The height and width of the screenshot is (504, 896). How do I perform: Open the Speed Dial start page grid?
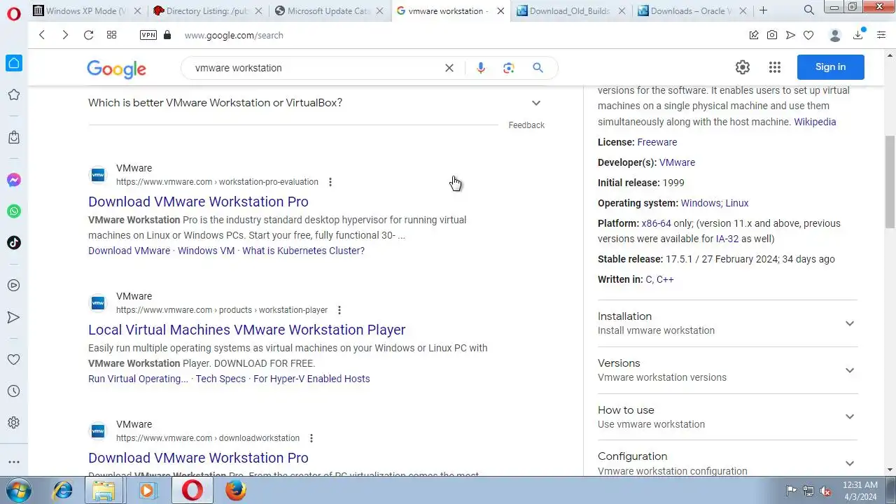[111, 35]
